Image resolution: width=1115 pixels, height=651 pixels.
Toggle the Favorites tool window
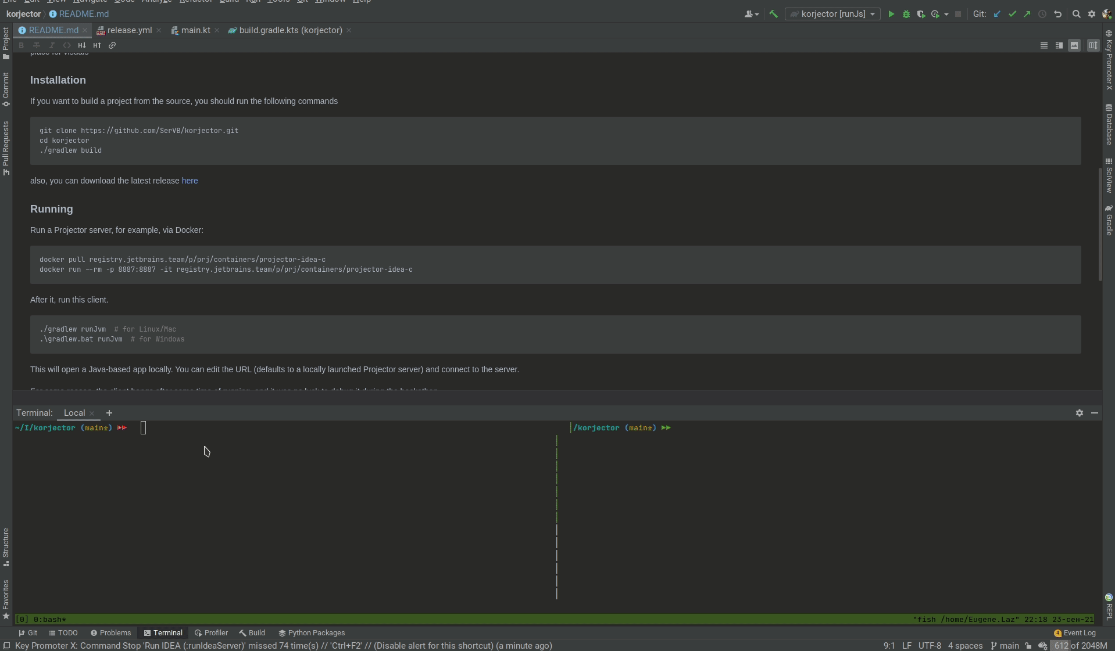point(6,599)
